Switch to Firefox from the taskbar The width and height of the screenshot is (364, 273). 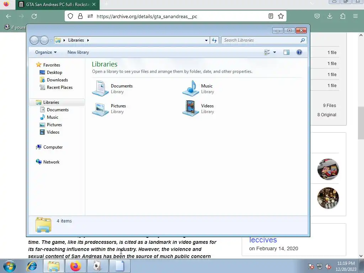(75, 266)
